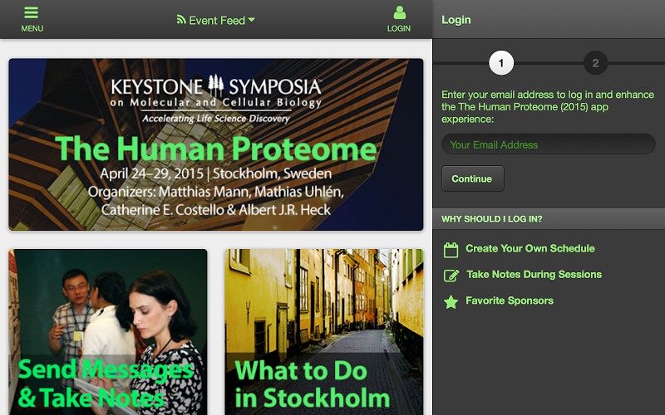665x415 pixels.
Task: Click Favorite Sponsors text
Action: pos(510,300)
